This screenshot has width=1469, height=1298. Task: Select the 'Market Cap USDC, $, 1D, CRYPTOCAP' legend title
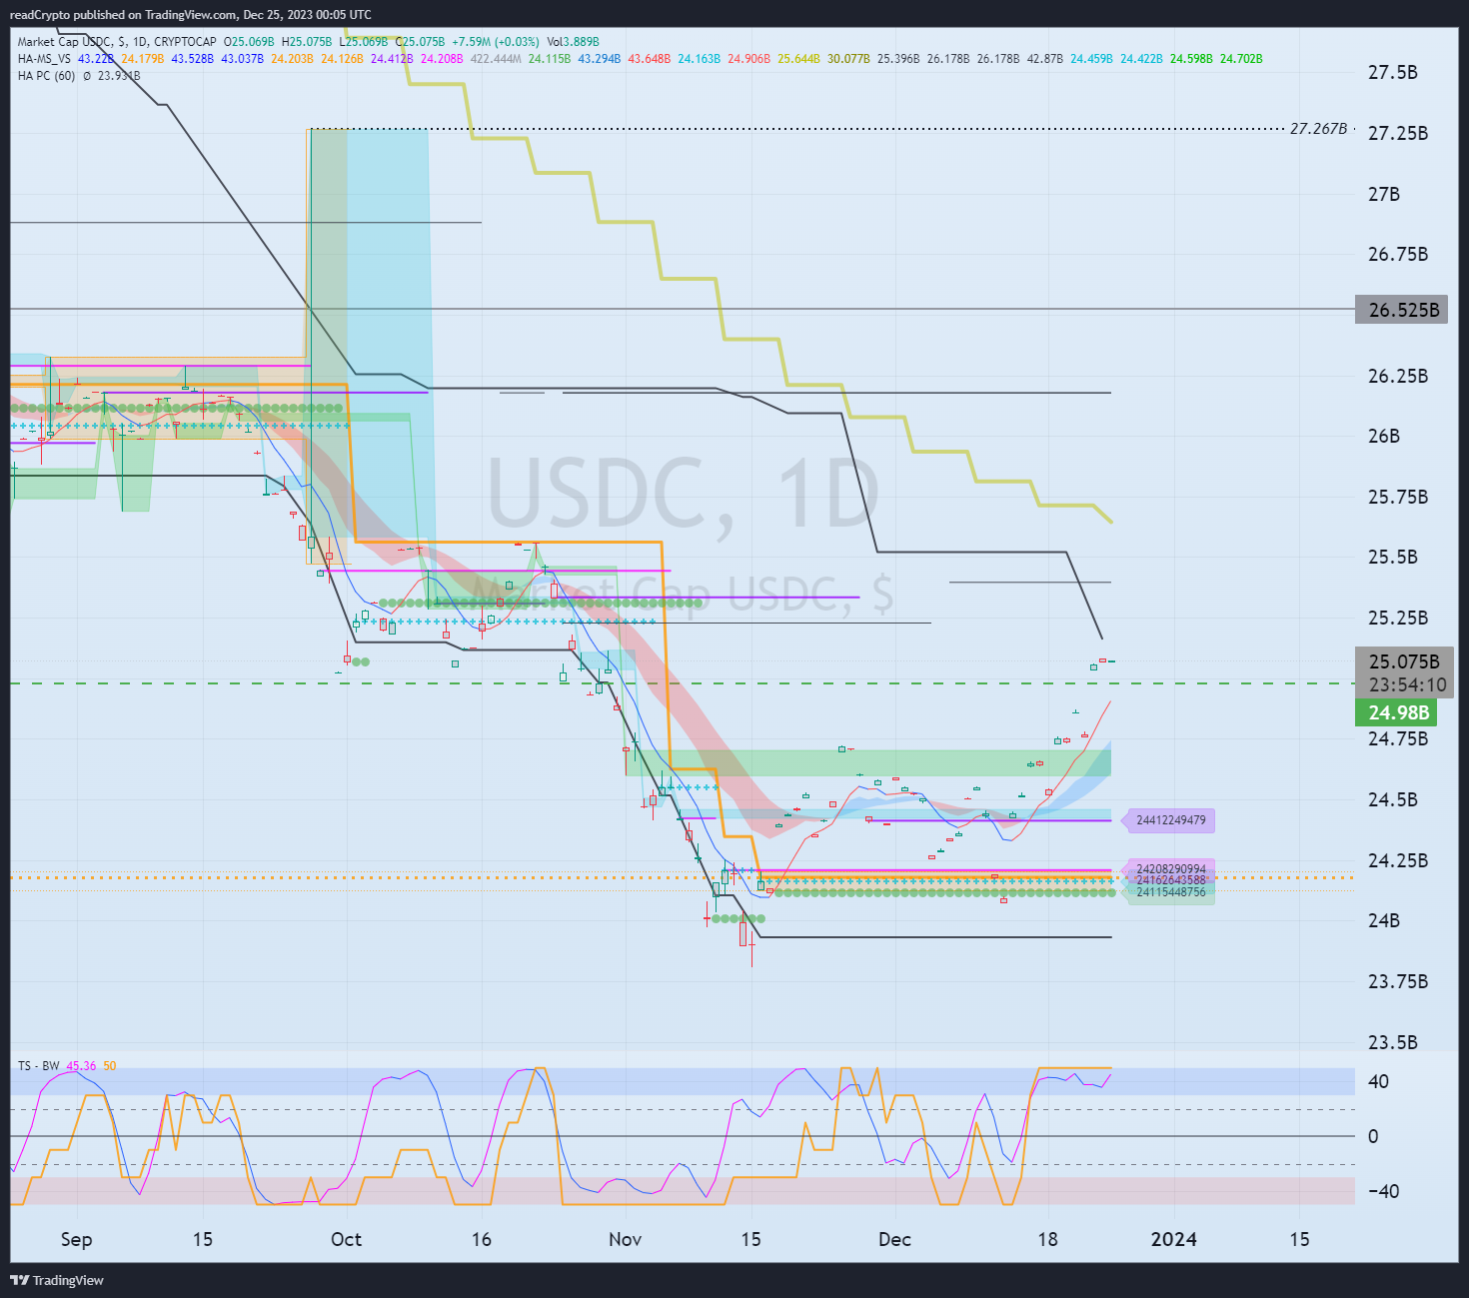(117, 42)
